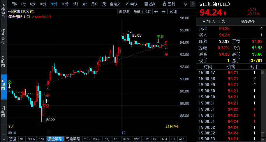This screenshot has height=142, width=266.
Task: Click 加入自选 to add to watchlist
Action: pos(214,22)
